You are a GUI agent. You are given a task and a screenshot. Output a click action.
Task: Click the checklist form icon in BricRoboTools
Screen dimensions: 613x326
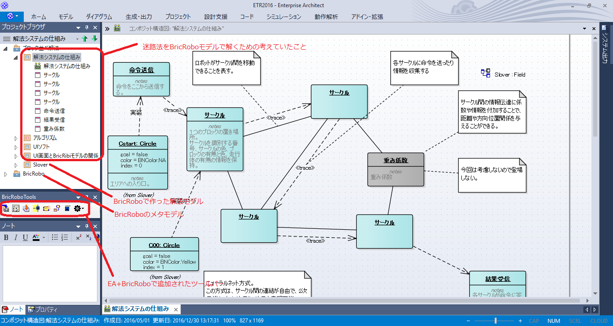[x=16, y=208]
